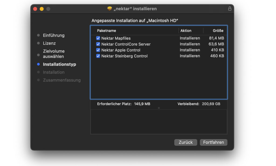The height and width of the screenshot is (166, 276).
Task: Select the Installation step in sidebar
Action: click(x=54, y=72)
